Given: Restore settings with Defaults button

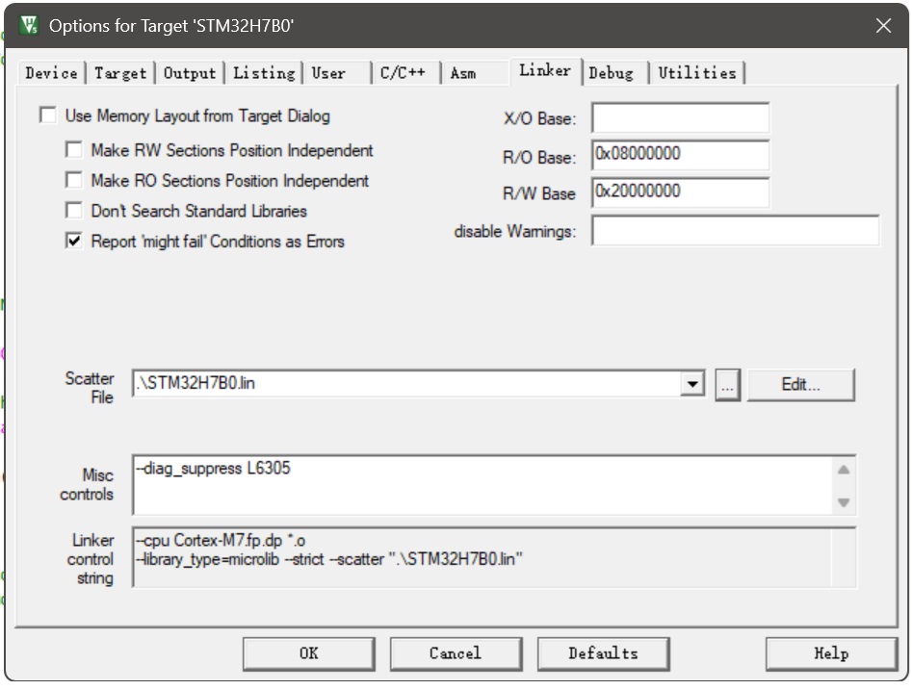Looking at the screenshot, I should pyautogui.click(x=603, y=653).
